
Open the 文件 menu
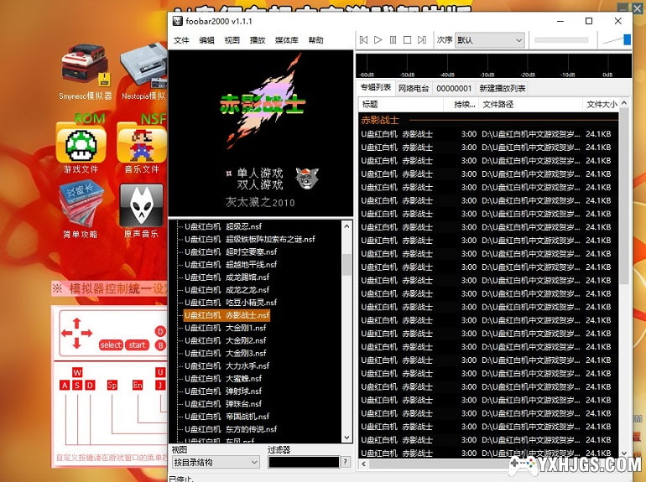click(181, 40)
